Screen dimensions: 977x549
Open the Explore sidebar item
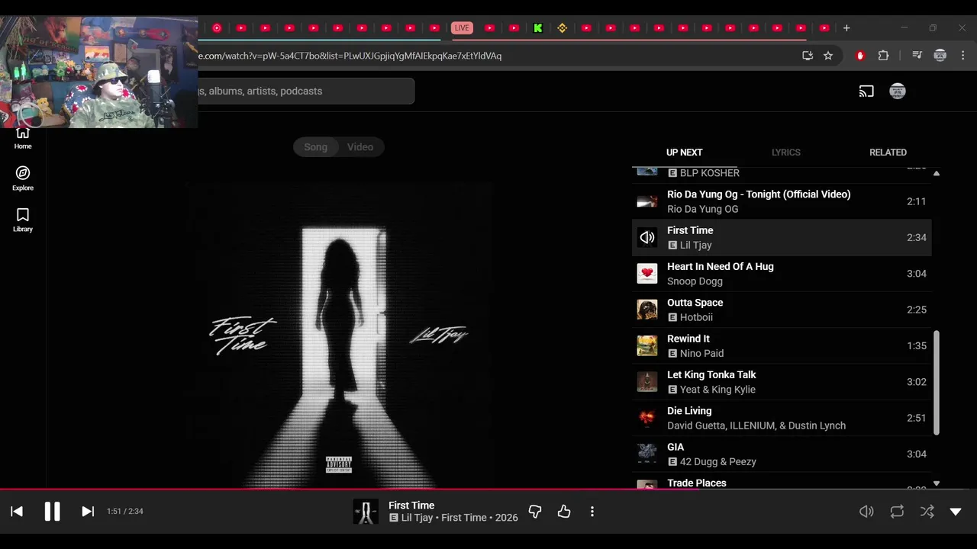[23, 178]
